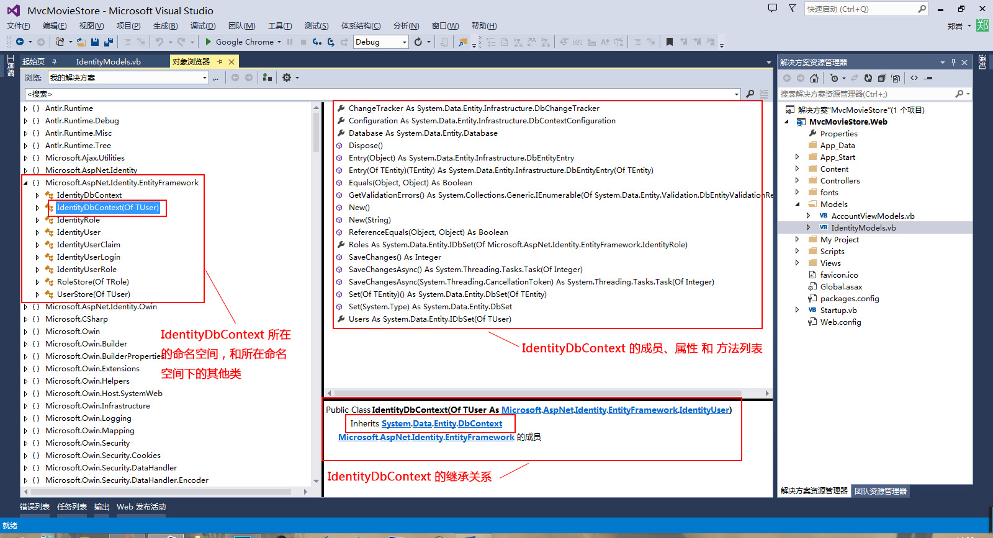Follow the System.Data.Entity.DbContext link
Image resolution: width=993 pixels, height=538 pixels.
pyautogui.click(x=442, y=423)
